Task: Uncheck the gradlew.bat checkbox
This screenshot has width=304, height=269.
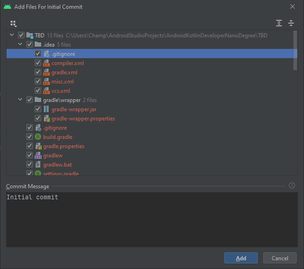Action: (x=30, y=165)
